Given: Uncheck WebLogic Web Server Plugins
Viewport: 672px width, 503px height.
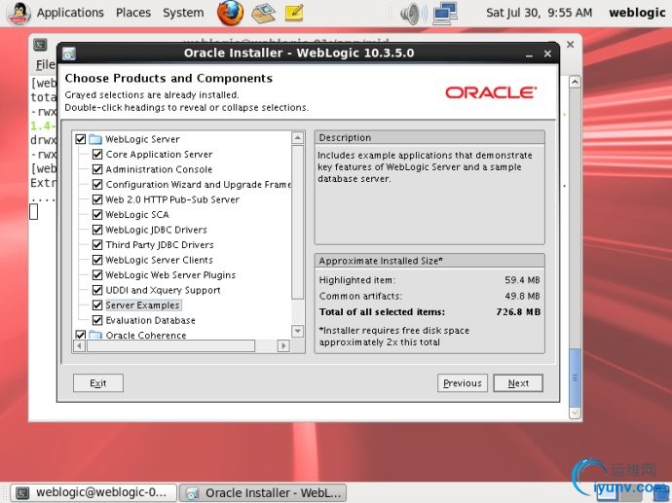Looking at the screenshot, I should [97, 274].
